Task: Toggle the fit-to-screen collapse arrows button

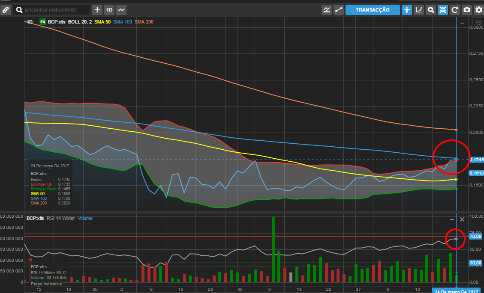Action: click(x=443, y=9)
